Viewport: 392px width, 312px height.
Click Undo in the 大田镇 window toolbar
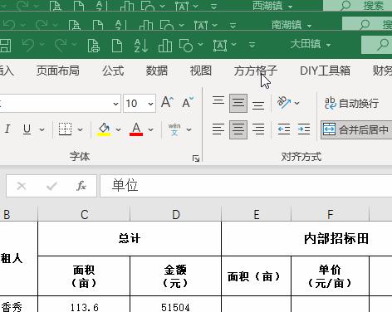28,45
